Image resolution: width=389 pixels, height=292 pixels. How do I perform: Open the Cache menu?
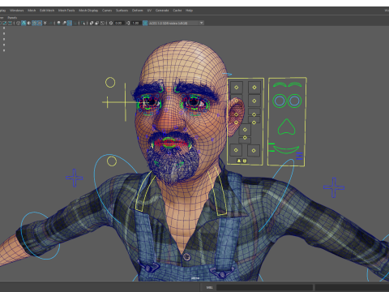(177, 11)
